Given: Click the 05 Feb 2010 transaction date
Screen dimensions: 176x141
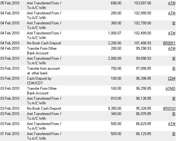Looking at the screenshot, I should [x=10, y=3].
